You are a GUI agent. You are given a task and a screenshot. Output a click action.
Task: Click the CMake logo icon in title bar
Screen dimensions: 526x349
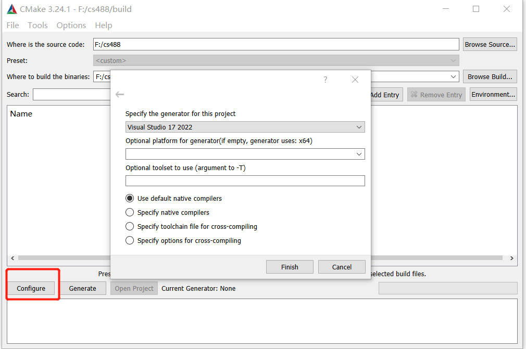[x=12, y=9]
